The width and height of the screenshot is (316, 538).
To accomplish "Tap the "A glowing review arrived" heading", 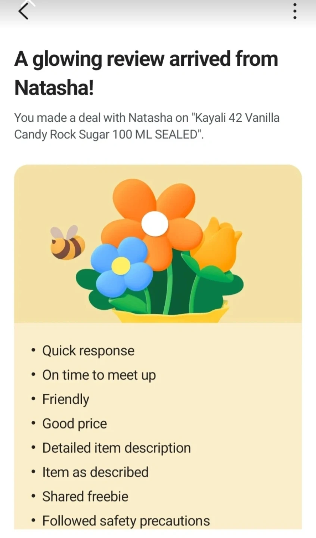I will (146, 73).
